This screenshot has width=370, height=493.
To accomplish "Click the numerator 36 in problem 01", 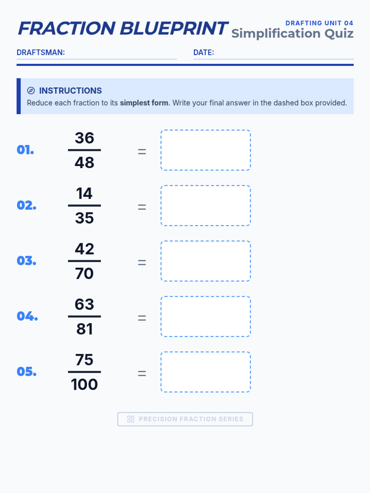I will tap(84, 138).
